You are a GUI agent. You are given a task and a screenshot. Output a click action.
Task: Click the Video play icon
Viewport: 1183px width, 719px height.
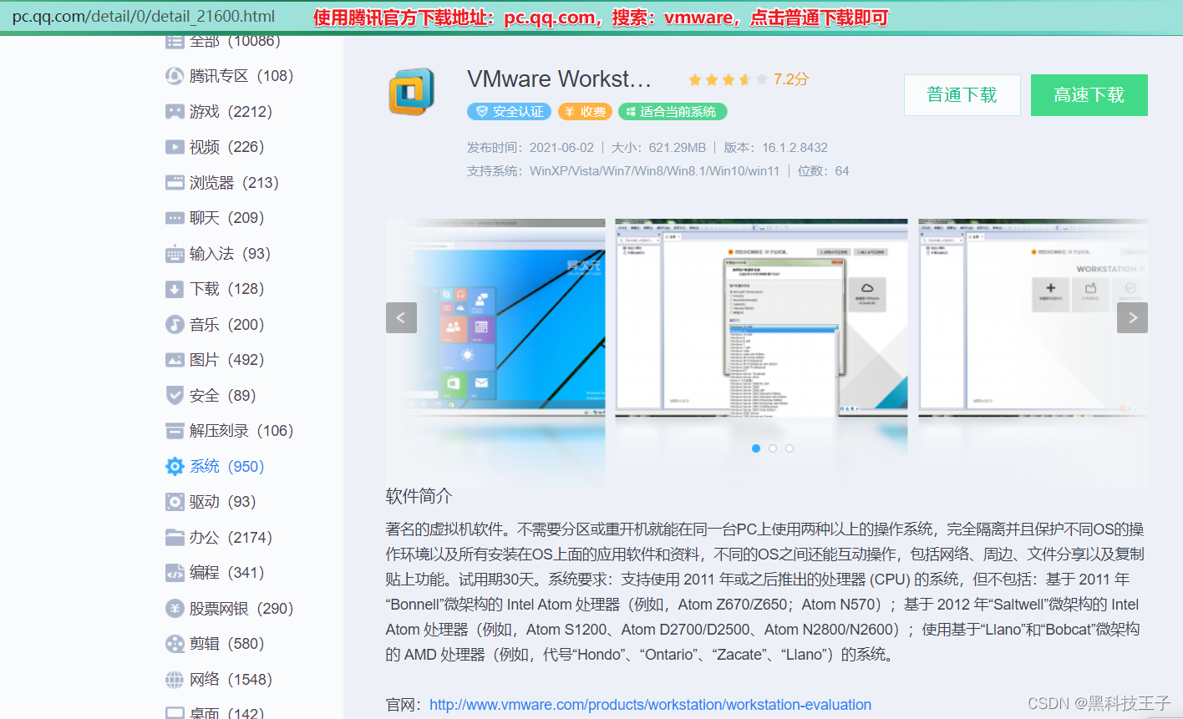175,147
